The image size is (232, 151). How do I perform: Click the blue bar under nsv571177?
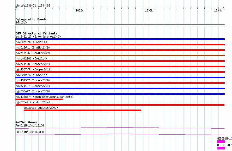click(x=120, y=88)
